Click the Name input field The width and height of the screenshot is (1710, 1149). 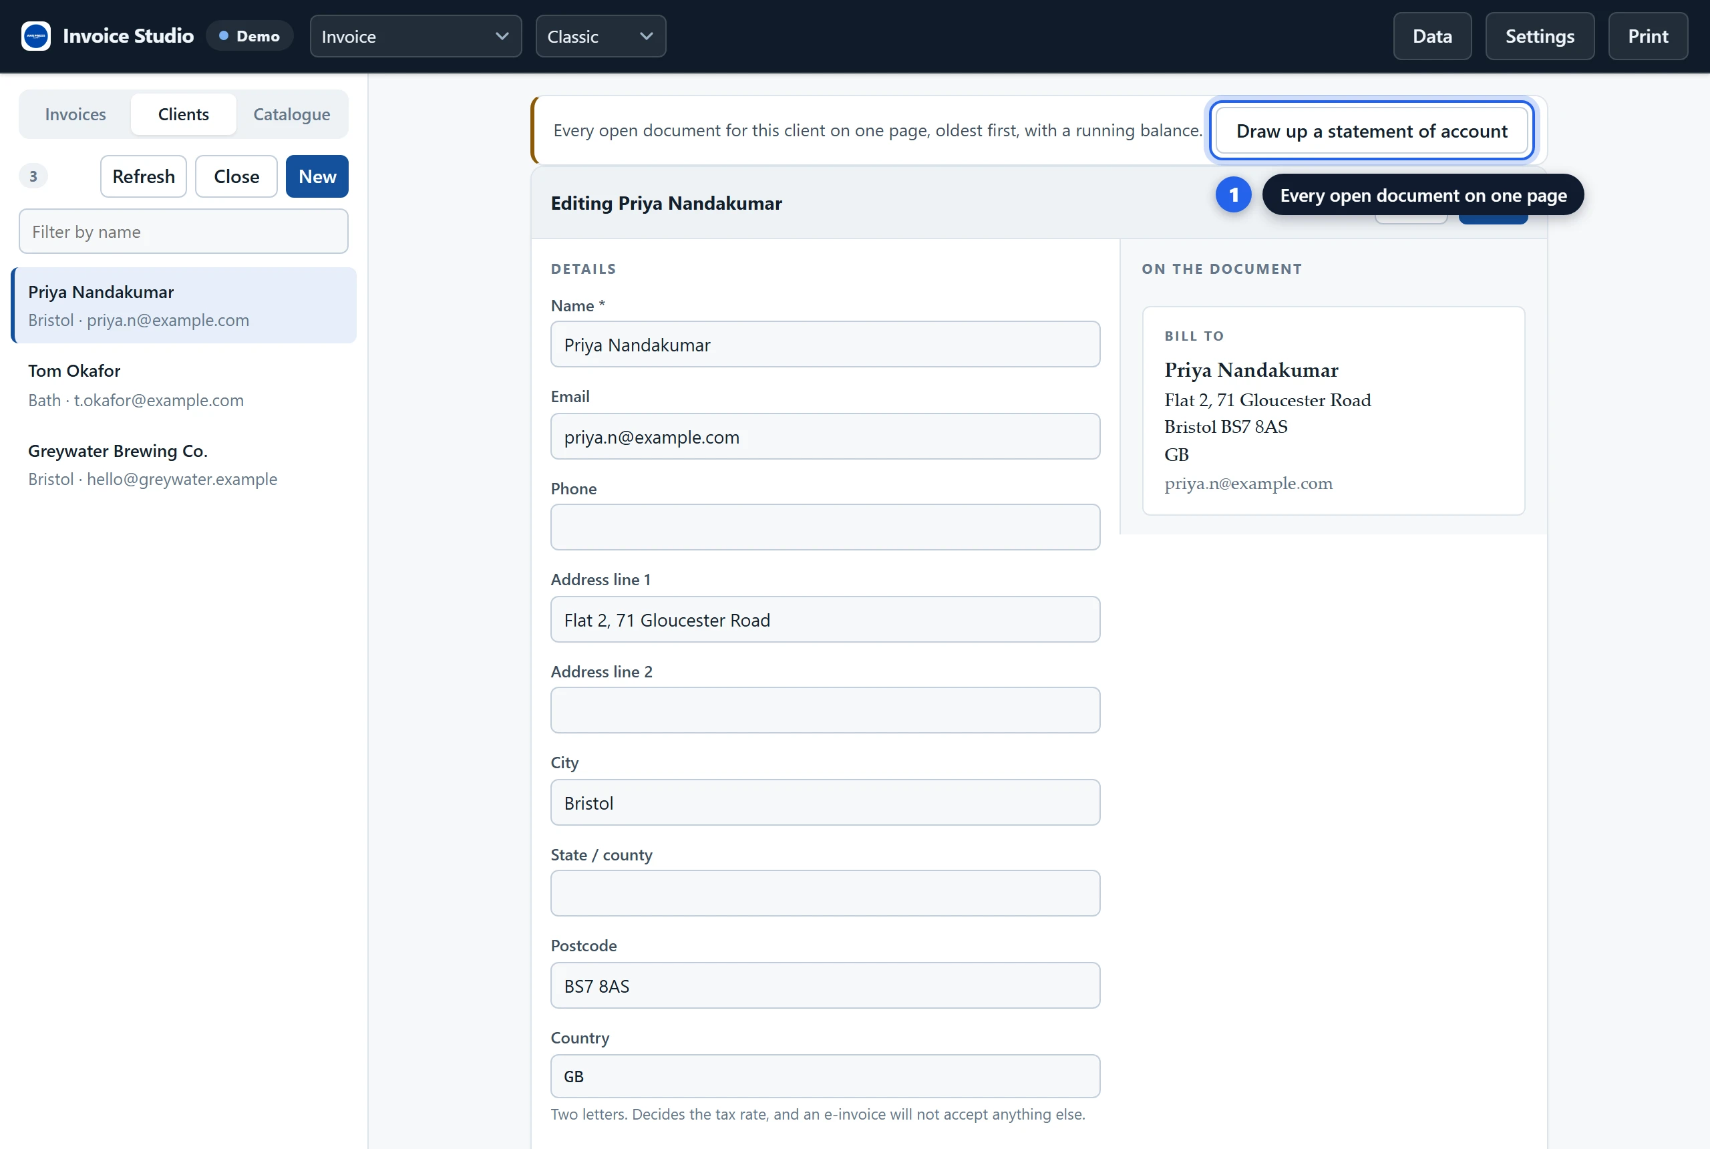click(x=825, y=345)
